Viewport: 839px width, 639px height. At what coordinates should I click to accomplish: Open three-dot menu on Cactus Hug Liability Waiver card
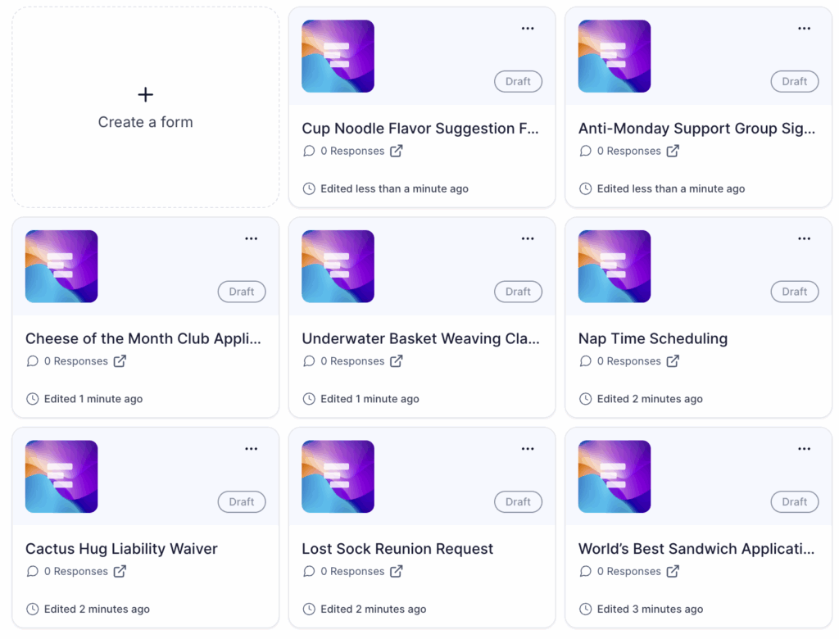(x=251, y=449)
